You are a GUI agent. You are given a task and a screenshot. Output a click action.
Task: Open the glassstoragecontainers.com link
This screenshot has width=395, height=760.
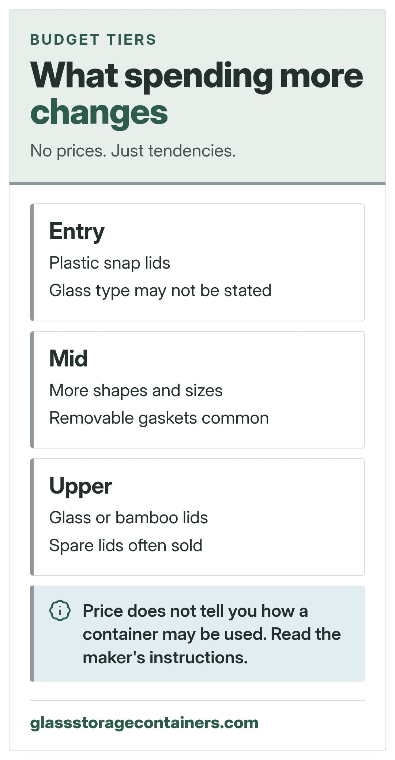[144, 723]
